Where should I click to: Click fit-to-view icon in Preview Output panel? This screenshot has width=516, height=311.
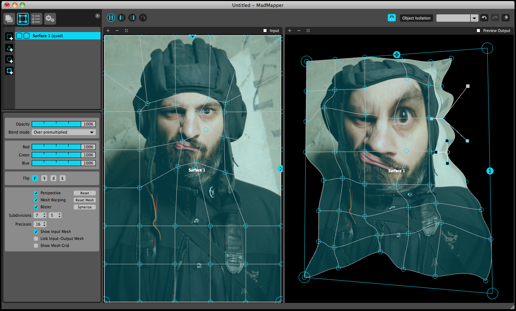pyautogui.click(x=308, y=31)
